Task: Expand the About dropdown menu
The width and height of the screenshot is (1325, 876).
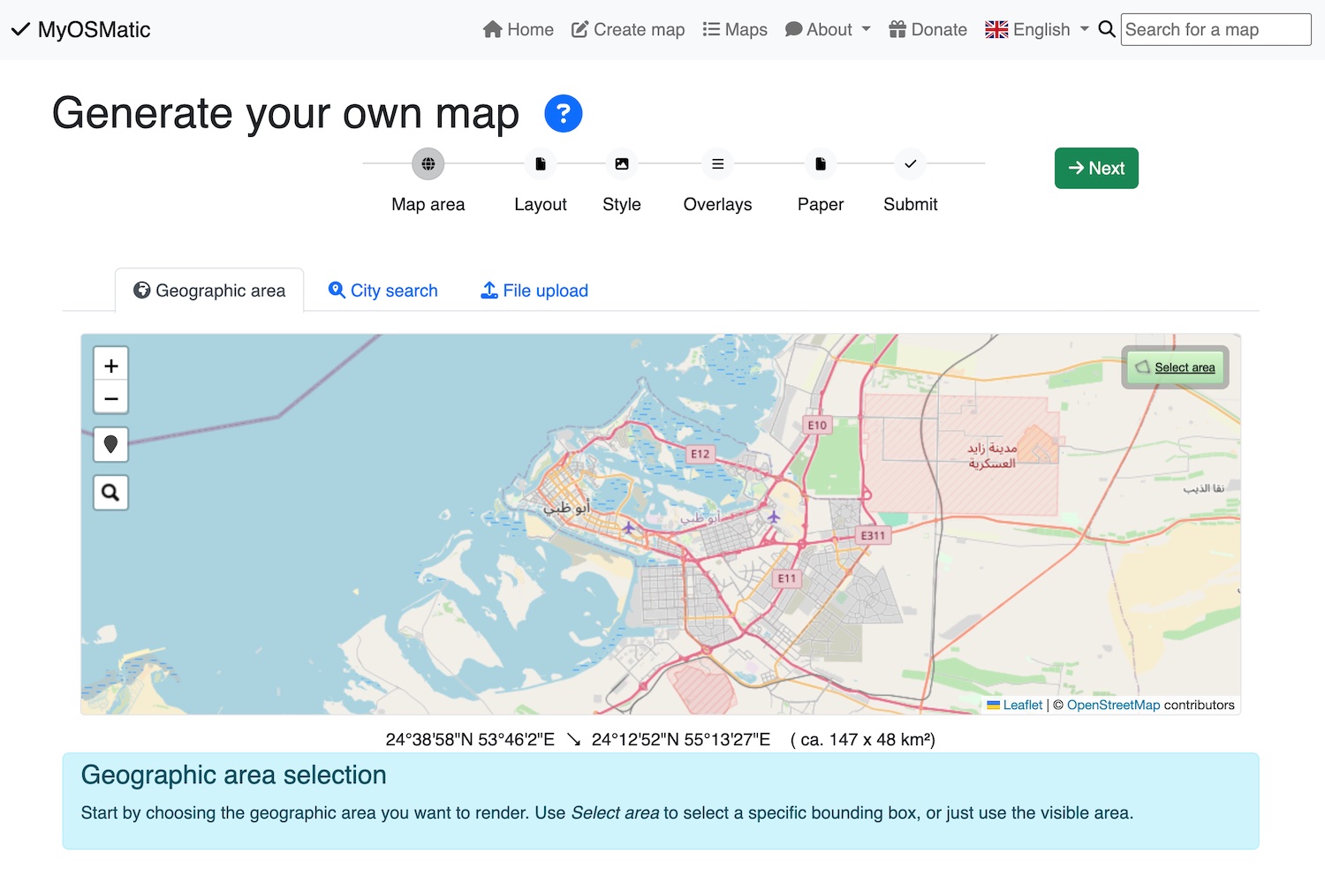Action: 827,29
